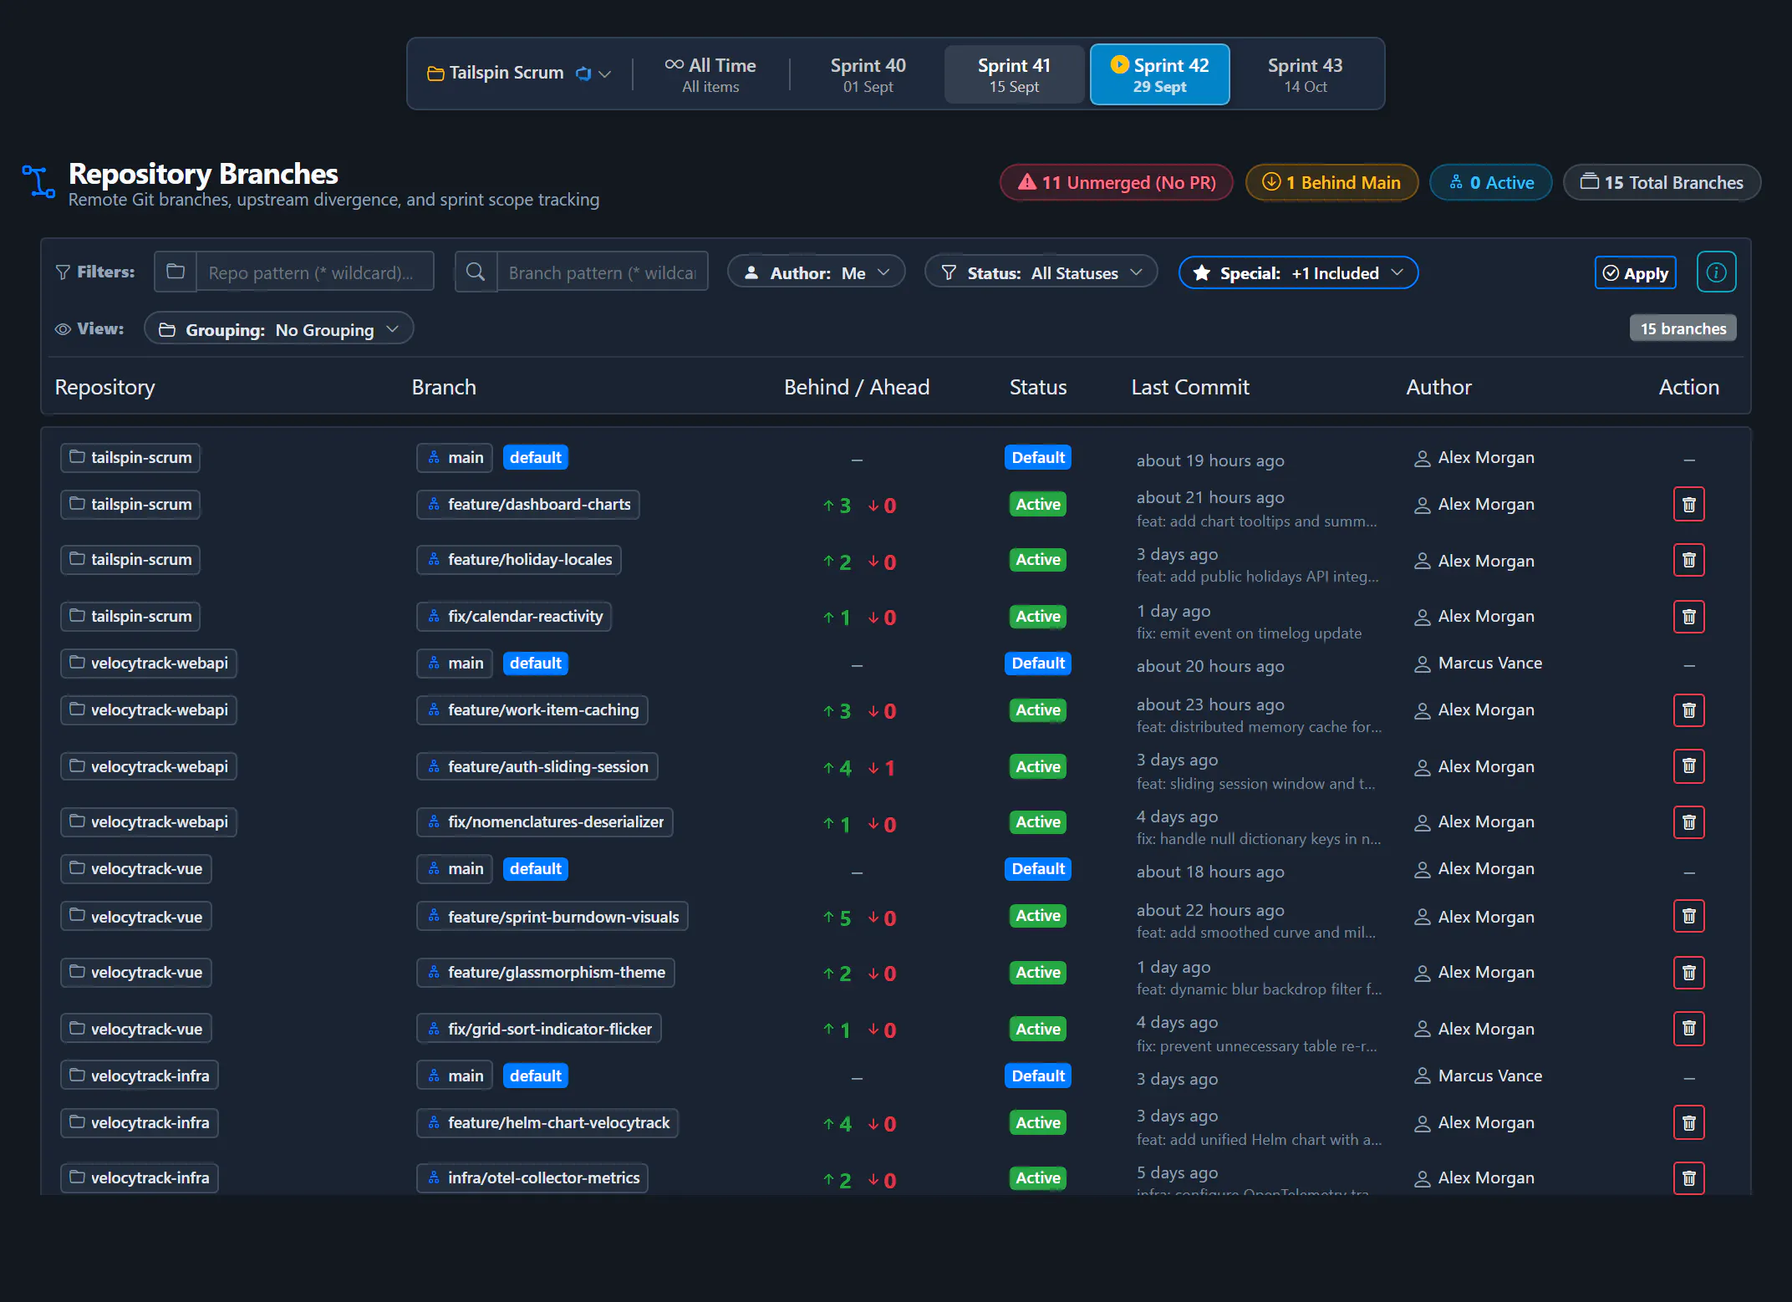1792x1302 pixels.
Task: Click Marcus Vance in velocytrack-webapi main row
Action: 1489,664
